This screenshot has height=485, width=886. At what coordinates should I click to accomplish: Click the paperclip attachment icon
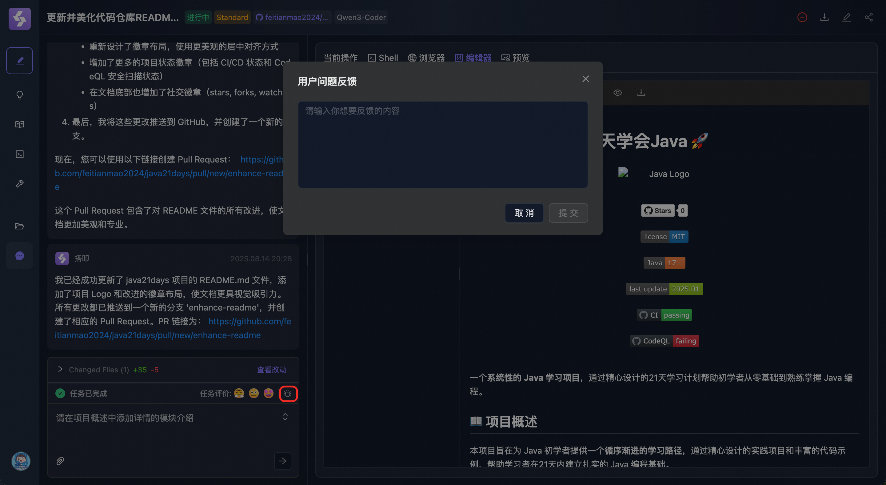click(x=60, y=461)
